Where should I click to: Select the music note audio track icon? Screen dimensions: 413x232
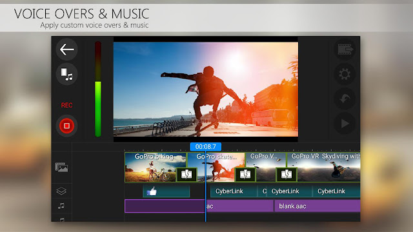coord(61,206)
